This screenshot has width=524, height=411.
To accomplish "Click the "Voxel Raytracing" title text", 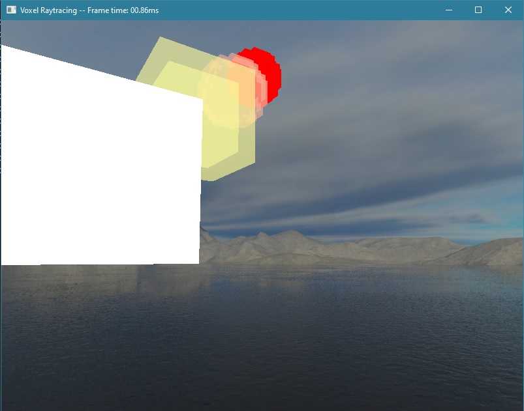I will point(48,10).
